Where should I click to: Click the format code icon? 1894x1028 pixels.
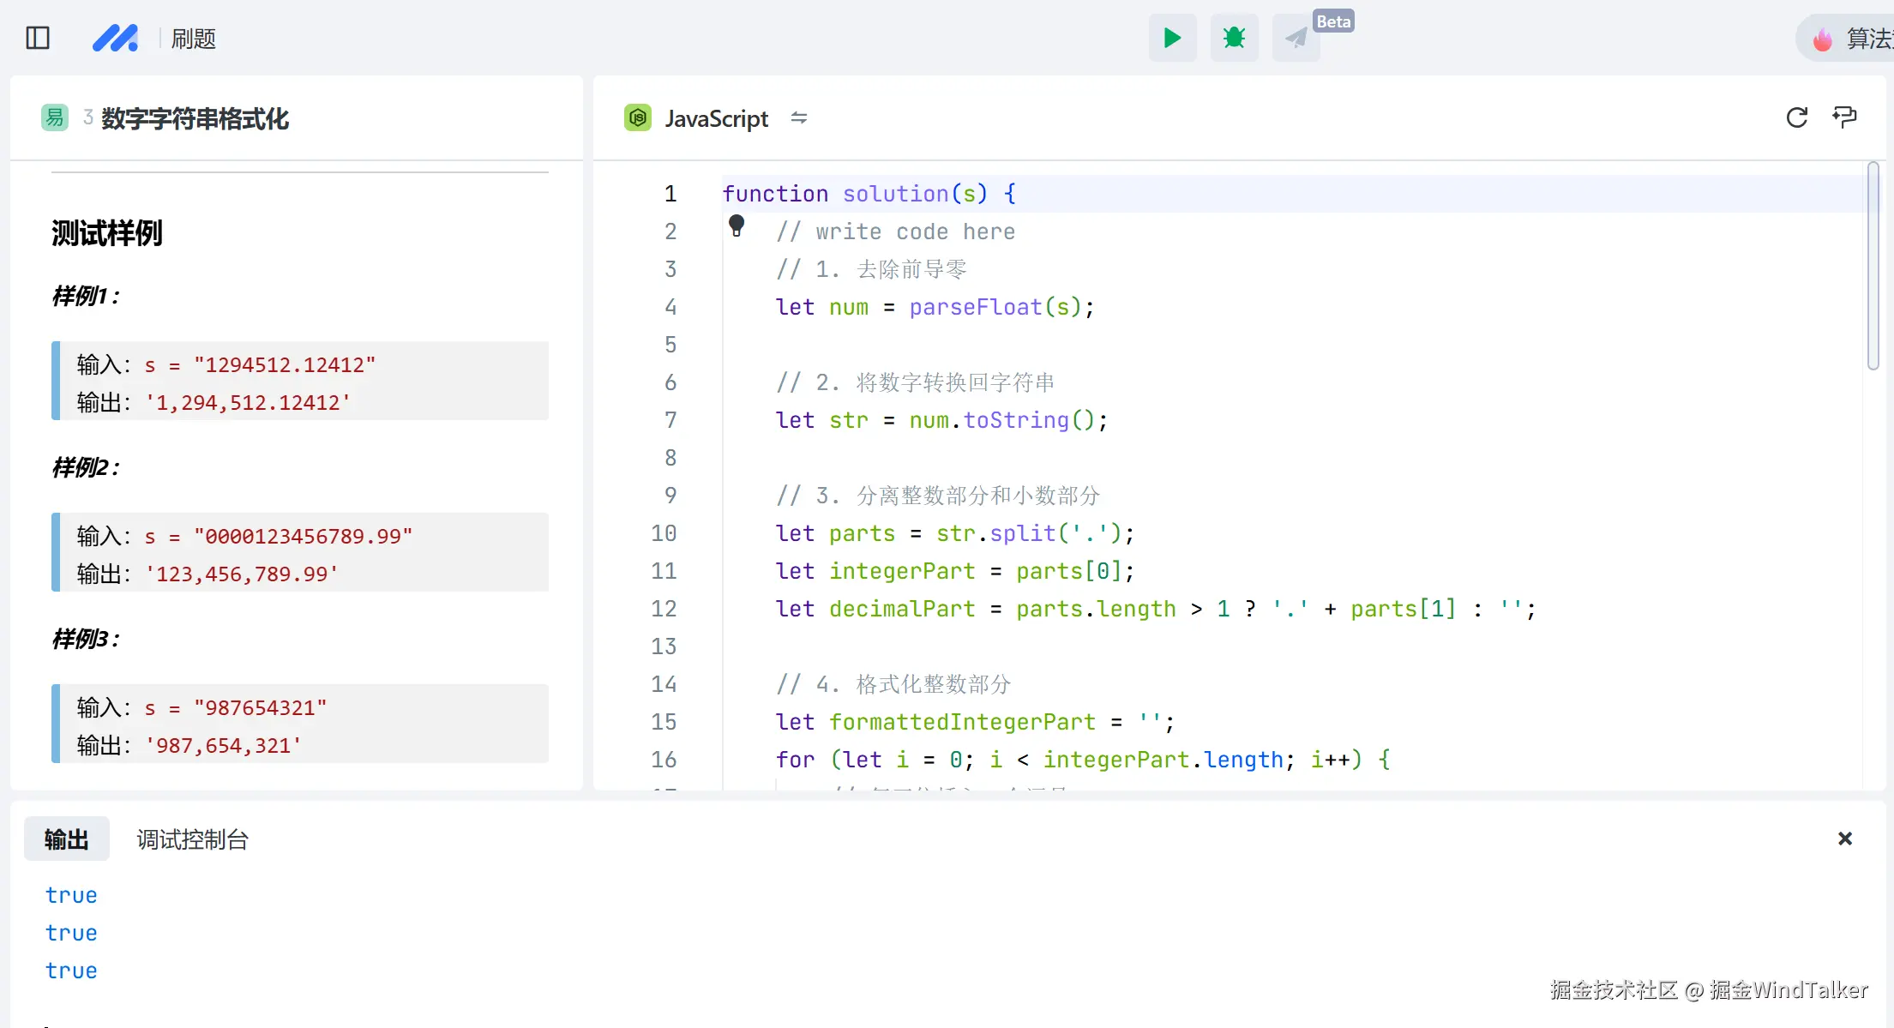[1844, 117]
